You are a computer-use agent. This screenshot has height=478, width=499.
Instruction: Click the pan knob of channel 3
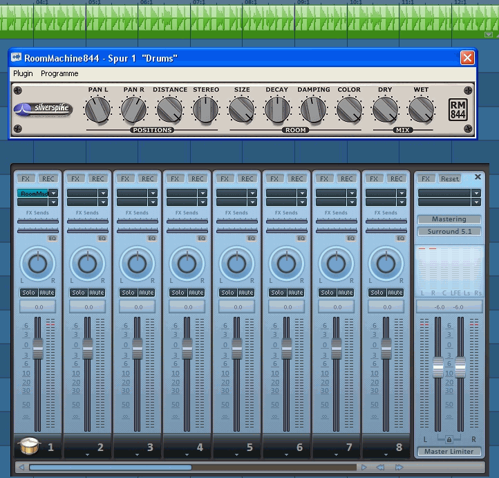(x=137, y=264)
